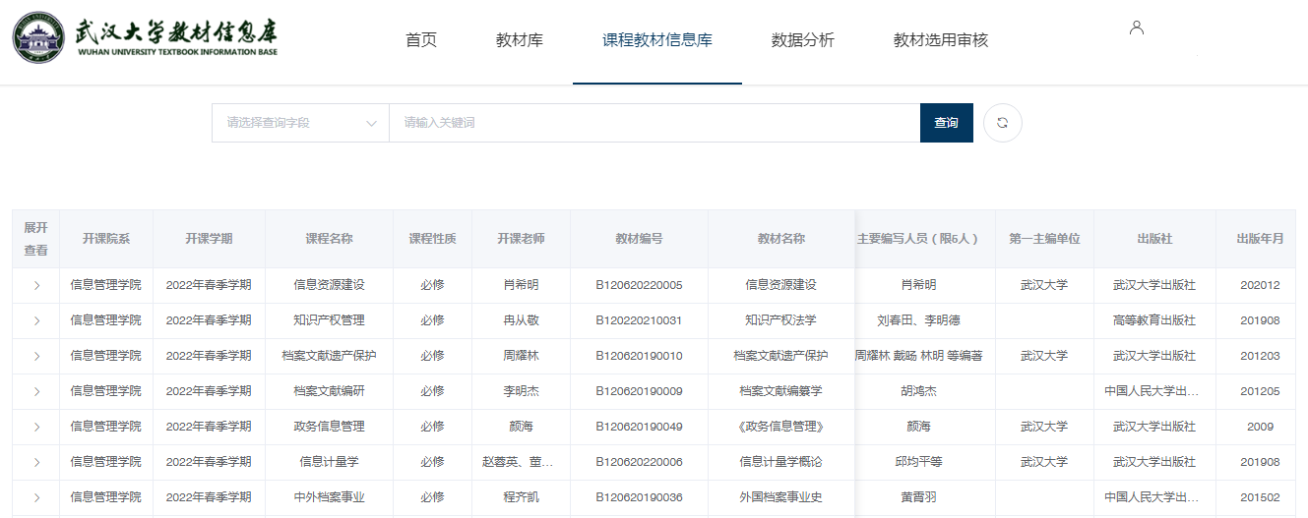Image resolution: width=1308 pixels, height=518 pixels.
Task: Click the 教材编号 column header
Action: (639, 239)
